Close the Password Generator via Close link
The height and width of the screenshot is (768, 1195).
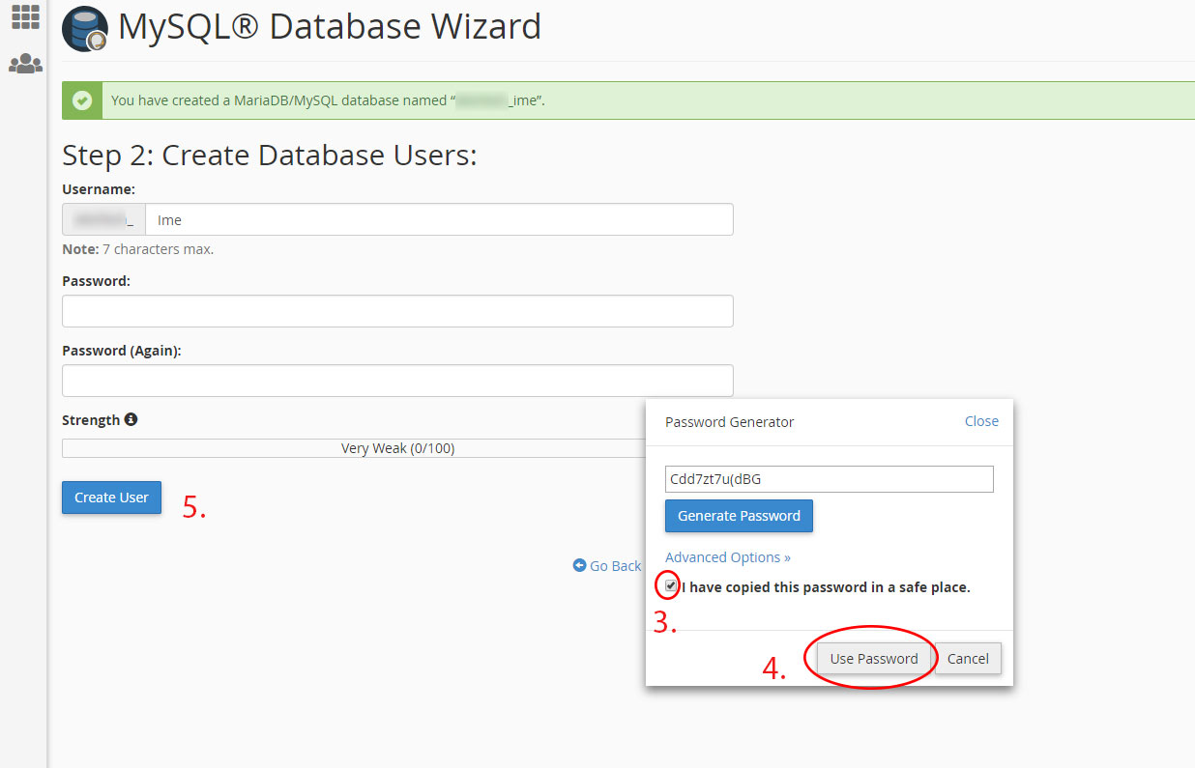click(x=981, y=421)
